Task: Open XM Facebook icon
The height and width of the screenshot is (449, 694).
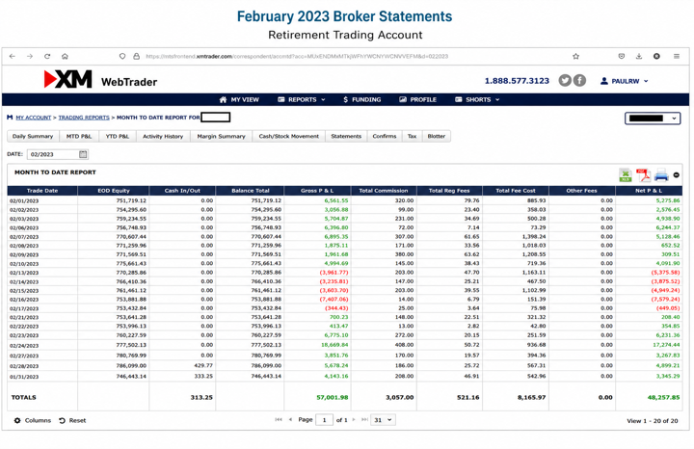Action: pos(580,80)
